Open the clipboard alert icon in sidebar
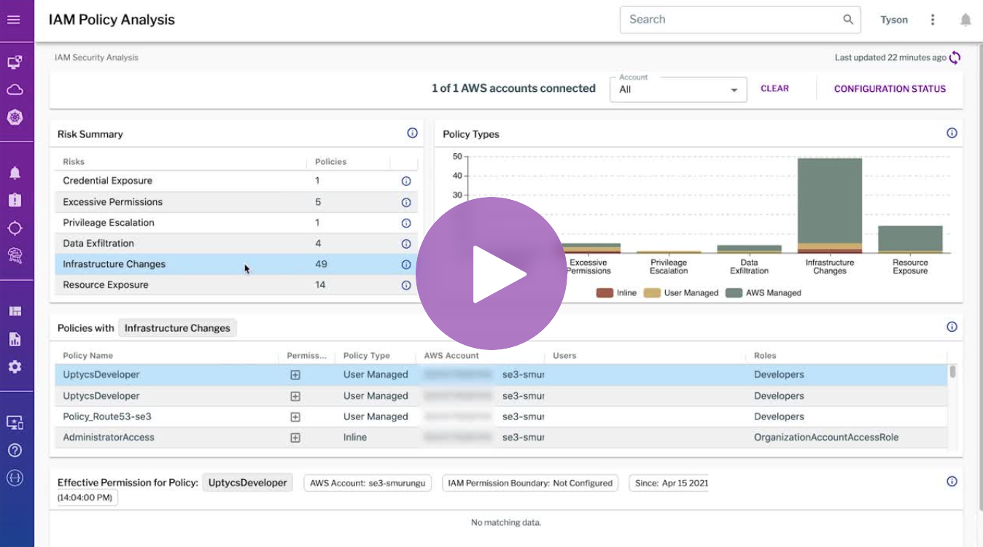Viewport: 983px width, 547px height. [x=15, y=200]
